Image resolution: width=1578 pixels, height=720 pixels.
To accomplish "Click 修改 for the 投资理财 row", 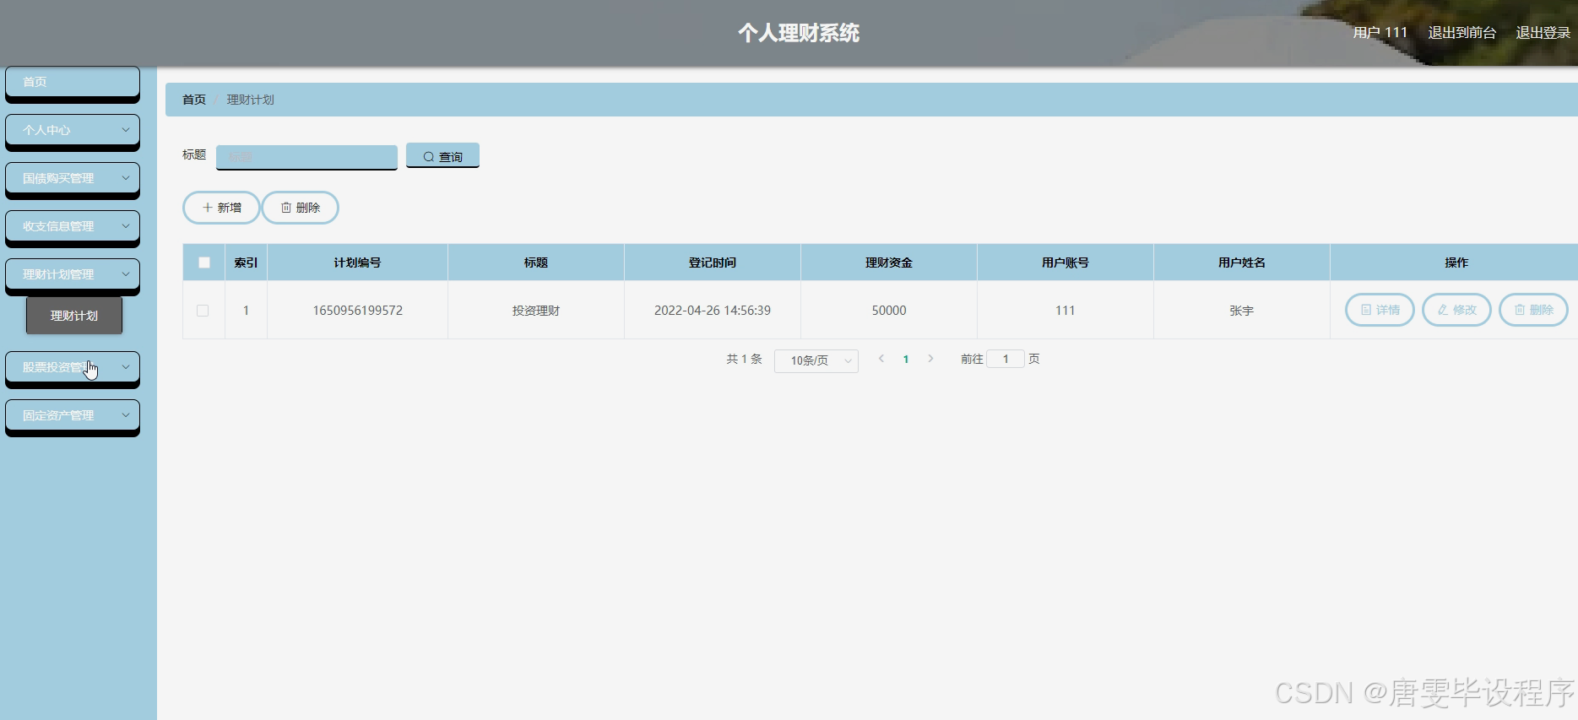I will 1456,310.
